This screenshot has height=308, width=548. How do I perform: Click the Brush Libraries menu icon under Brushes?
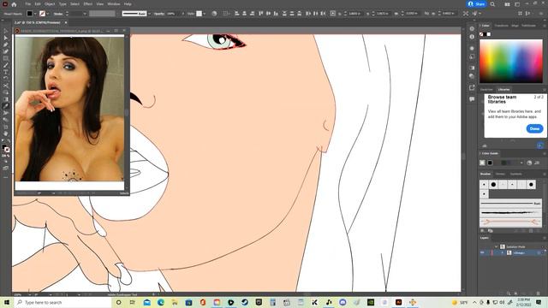(483, 230)
